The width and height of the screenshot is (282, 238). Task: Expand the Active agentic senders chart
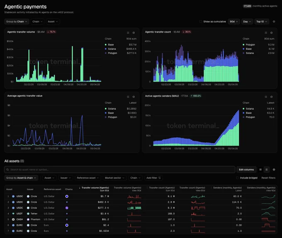tap(266, 97)
